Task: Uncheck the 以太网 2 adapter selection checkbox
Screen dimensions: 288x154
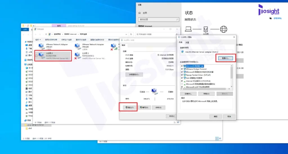Action: (36, 56)
